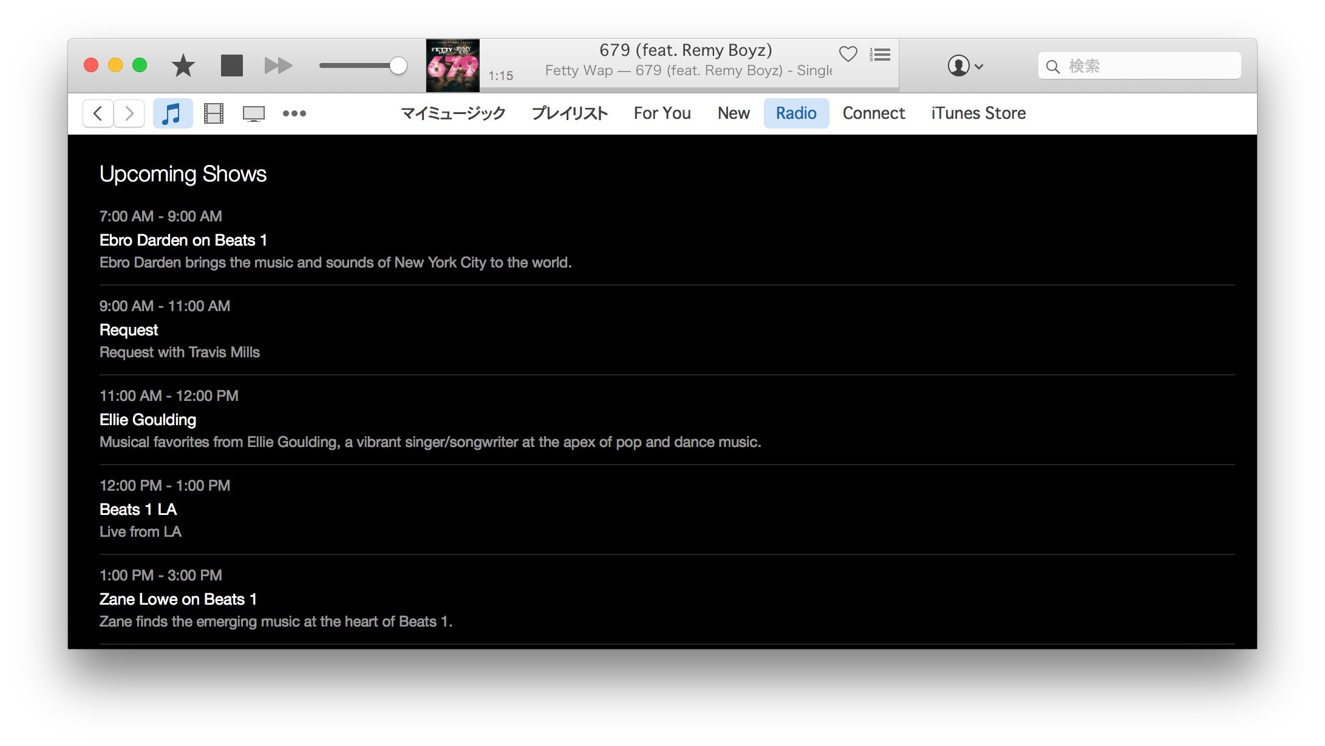Select the Music library icon
This screenshot has height=746, width=1325.
[x=172, y=113]
